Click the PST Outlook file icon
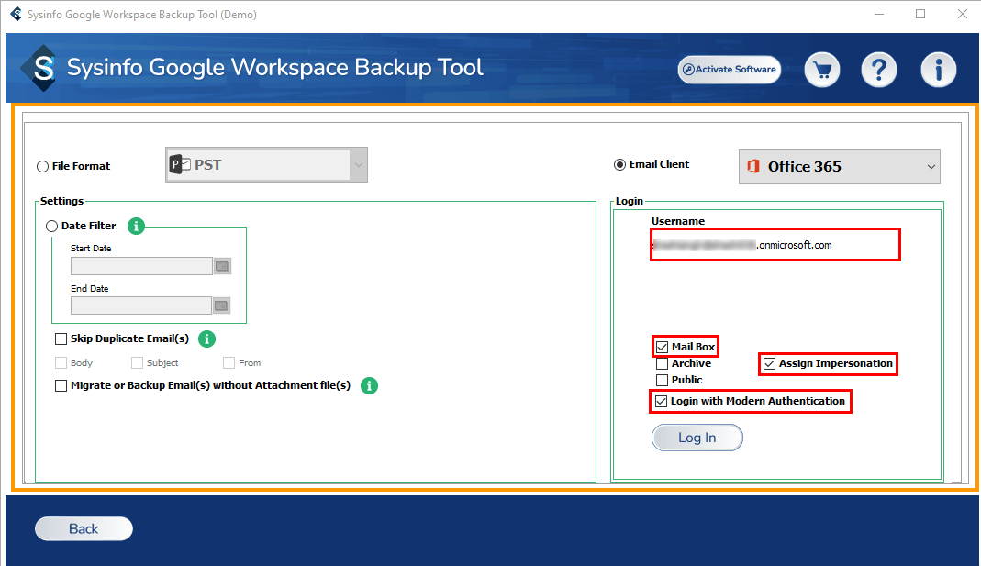The height and width of the screenshot is (566, 981). click(180, 164)
